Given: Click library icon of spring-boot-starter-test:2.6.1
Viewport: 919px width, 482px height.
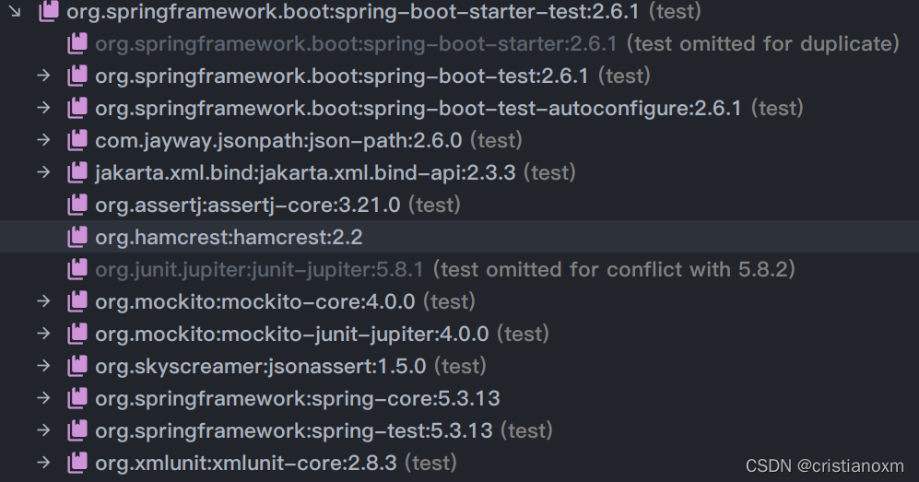Looking at the screenshot, I should (49, 11).
